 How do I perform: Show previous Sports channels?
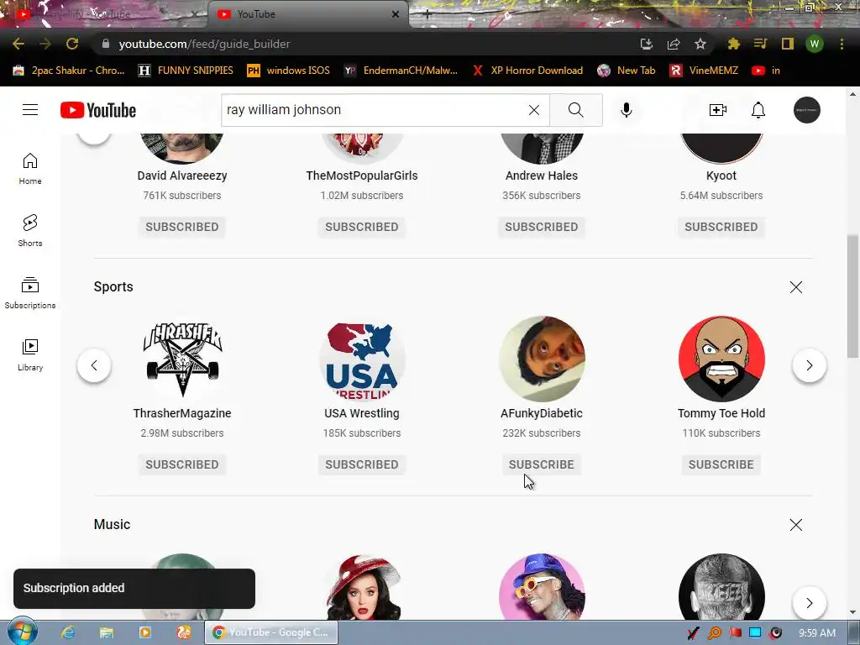(x=94, y=365)
